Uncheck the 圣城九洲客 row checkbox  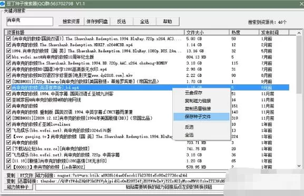[x=8, y=94]
